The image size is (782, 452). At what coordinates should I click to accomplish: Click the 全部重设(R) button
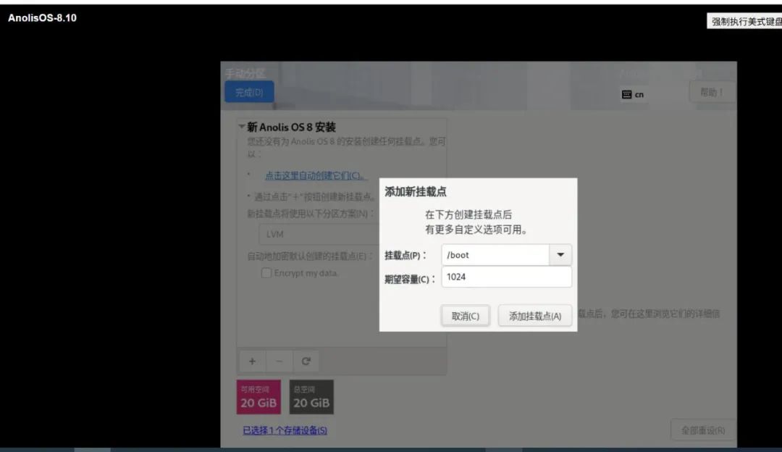(x=703, y=430)
